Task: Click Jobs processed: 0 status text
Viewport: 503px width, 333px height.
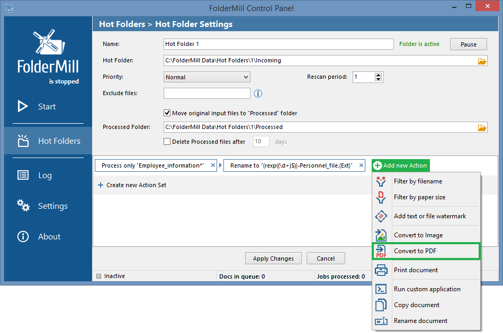Action: (340, 276)
